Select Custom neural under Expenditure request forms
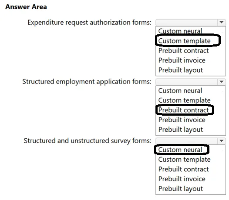The image size is (229, 200). [x=180, y=31]
